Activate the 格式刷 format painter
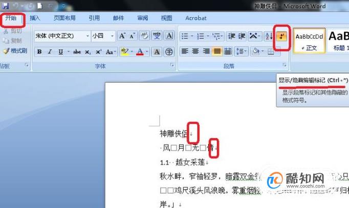This screenshot has width=349, height=208. pos(15,51)
